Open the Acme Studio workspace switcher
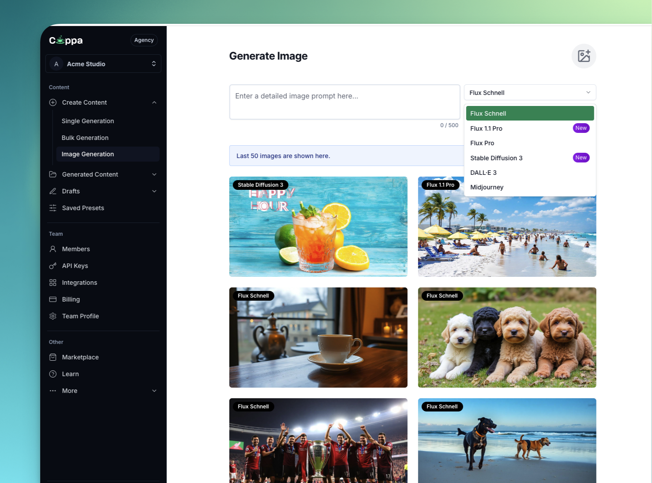 coord(103,64)
